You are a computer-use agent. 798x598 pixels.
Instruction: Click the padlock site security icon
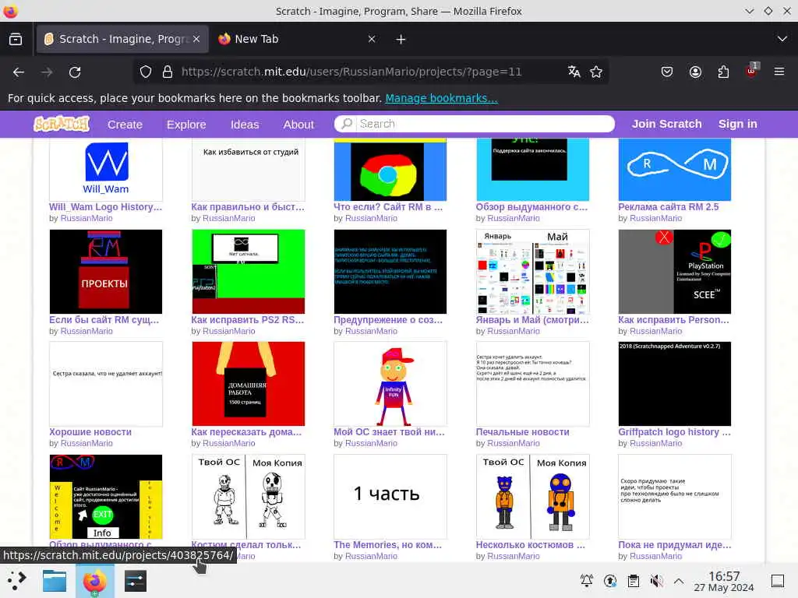[168, 72]
